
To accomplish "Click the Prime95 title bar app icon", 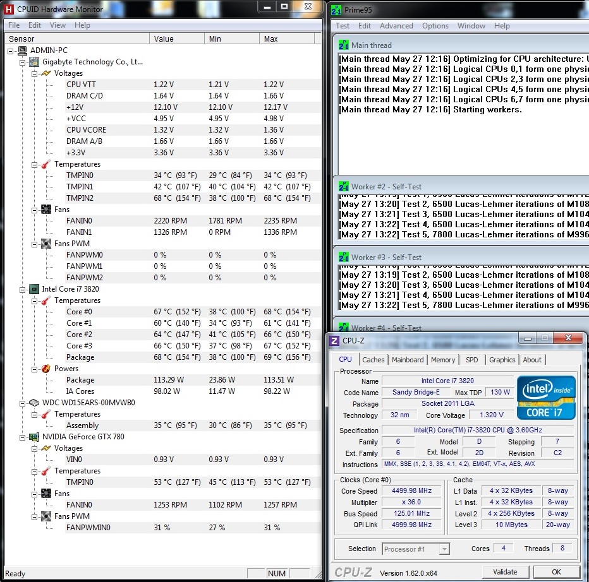I will pos(336,9).
